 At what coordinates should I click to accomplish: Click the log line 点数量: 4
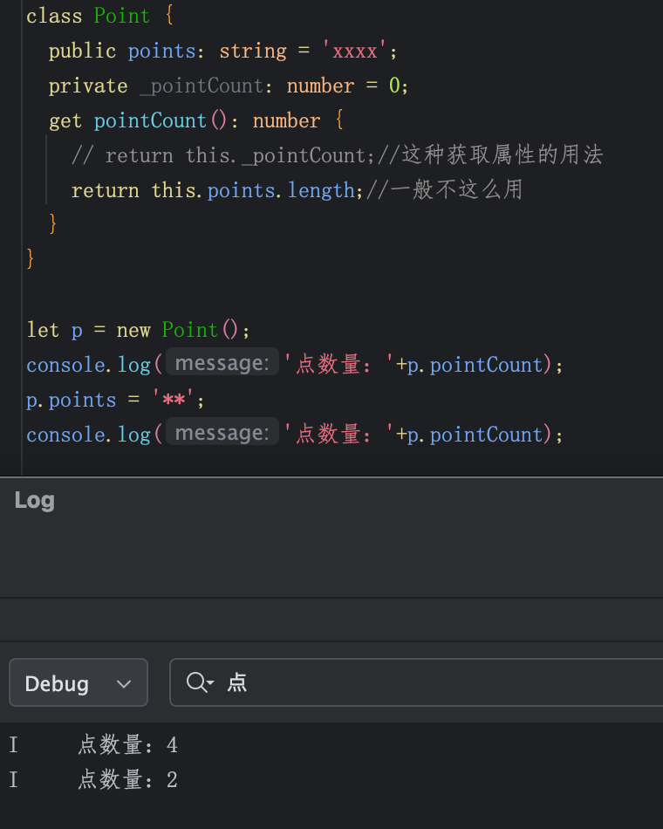click(128, 745)
